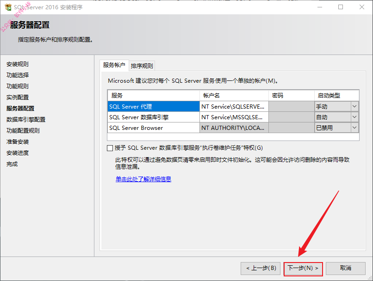Select the SQL Server 数据库引擎 service cell
This screenshot has height=281, width=373.
coord(154,117)
